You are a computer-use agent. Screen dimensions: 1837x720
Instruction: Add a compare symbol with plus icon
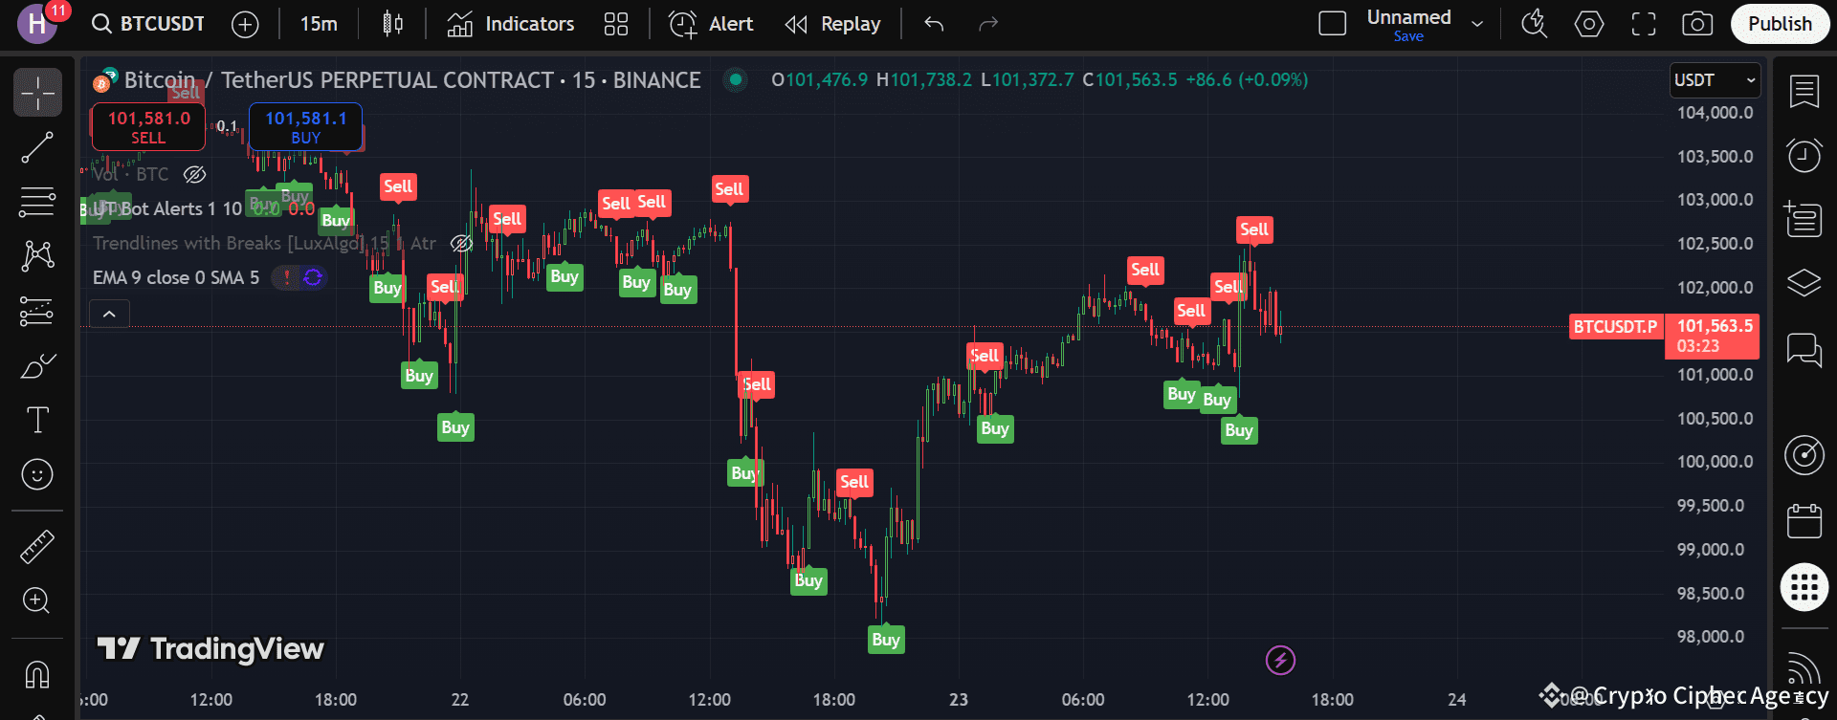[x=245, y=24]
